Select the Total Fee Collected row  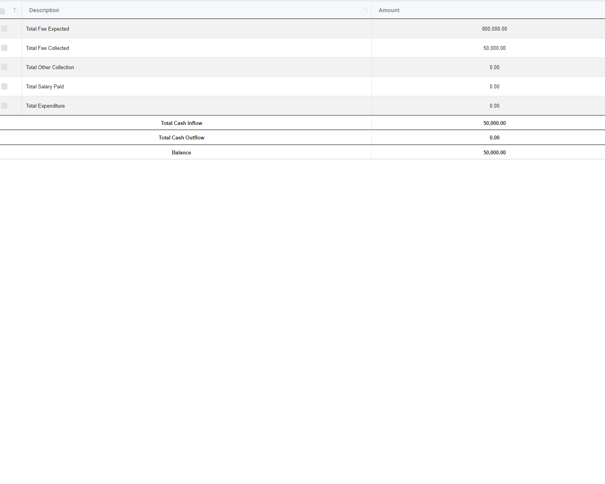pyautogui.click(x=47, y=48)
